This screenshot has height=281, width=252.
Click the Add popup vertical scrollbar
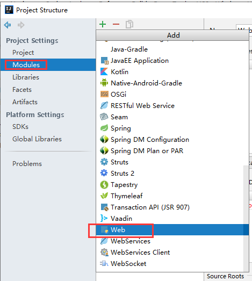(x=246, y=218)
